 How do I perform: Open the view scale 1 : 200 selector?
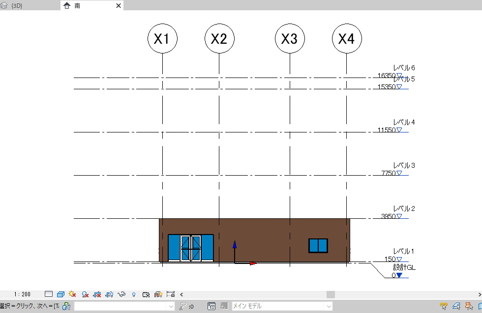[22, 294]
